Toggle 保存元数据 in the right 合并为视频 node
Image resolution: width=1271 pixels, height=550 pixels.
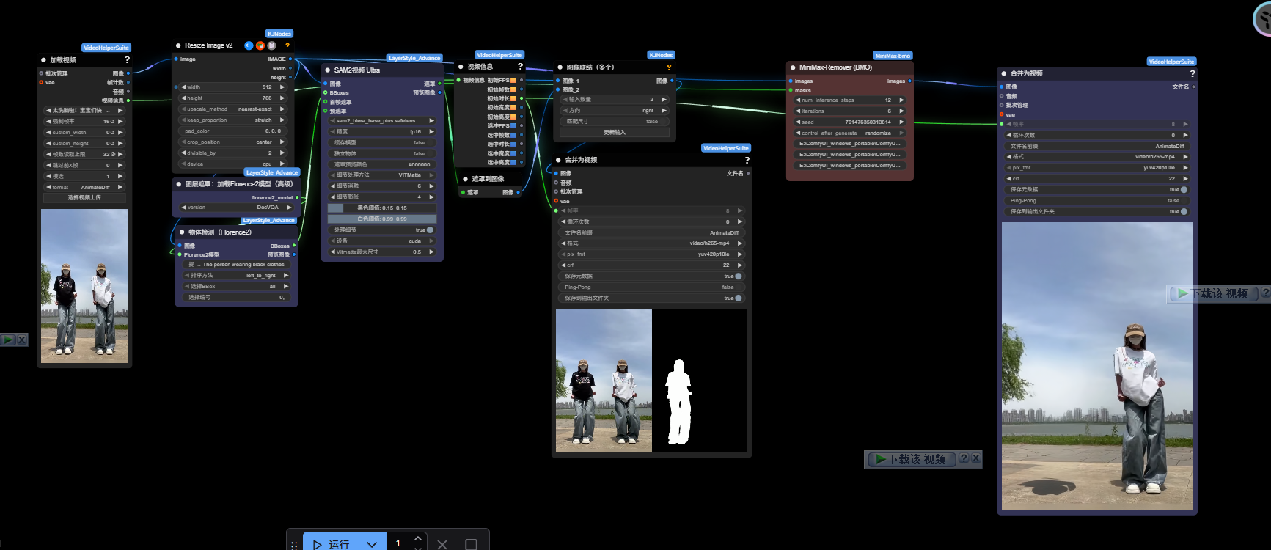coord(1097,190)
